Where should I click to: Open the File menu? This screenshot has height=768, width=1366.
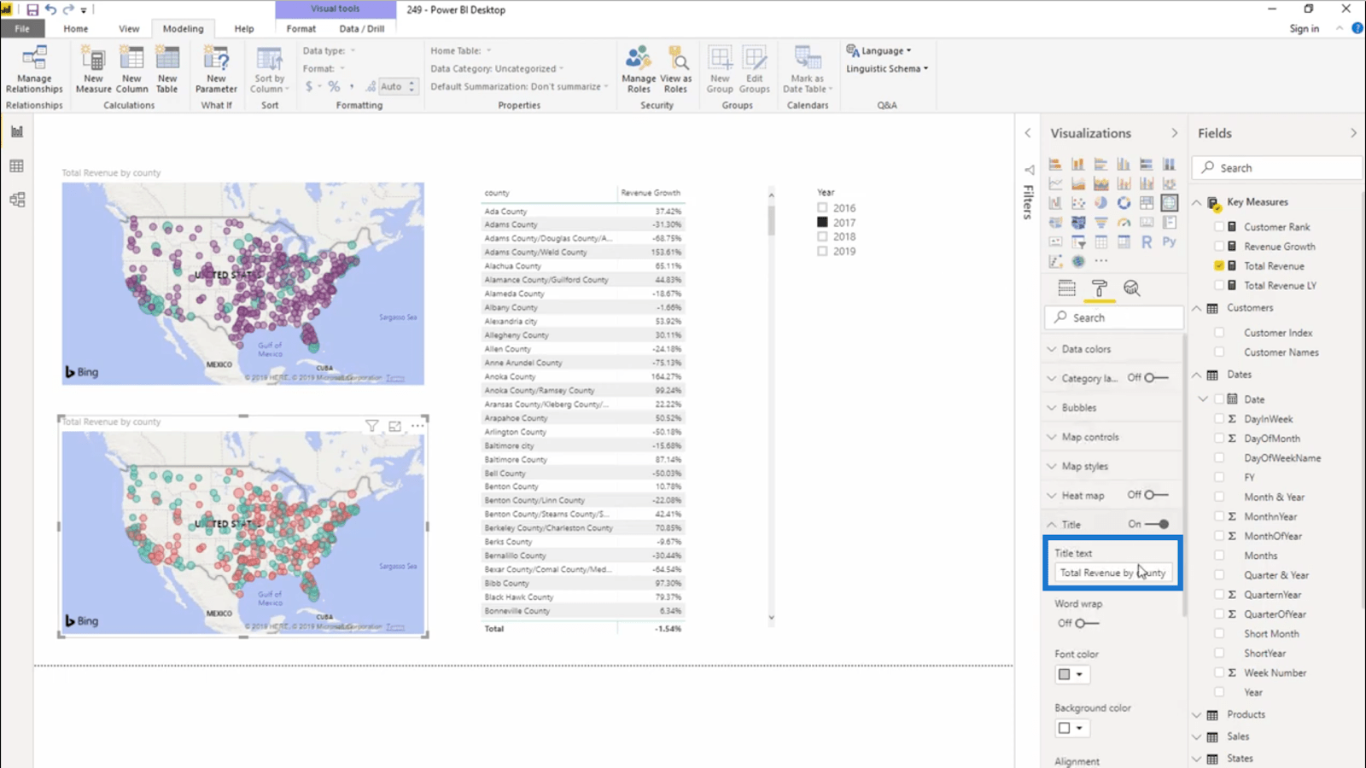pos(22,28)
